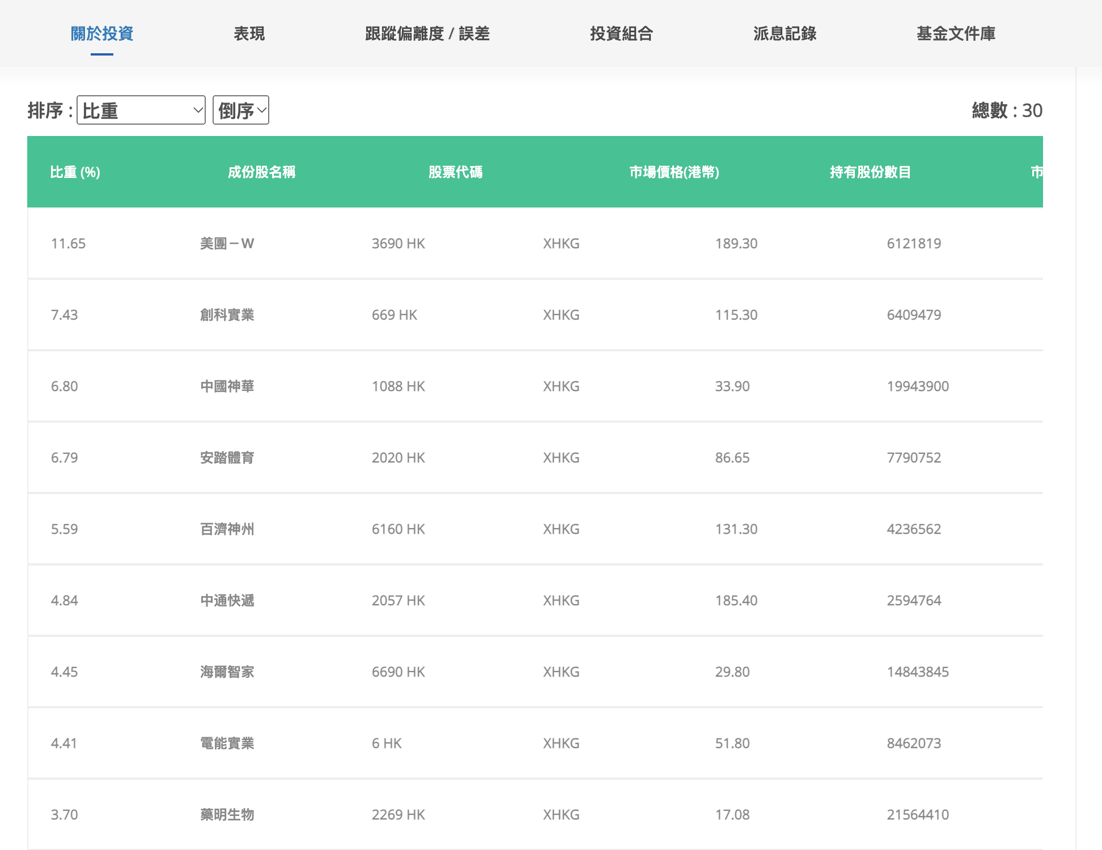Viewport: 1102px width, 850px height.
Task: Click the 4.84 weighting value
Action: pos(65,601)
